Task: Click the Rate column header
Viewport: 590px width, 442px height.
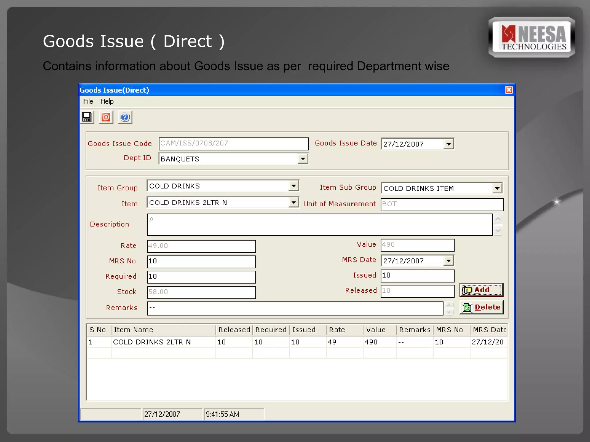Action: 345,330
